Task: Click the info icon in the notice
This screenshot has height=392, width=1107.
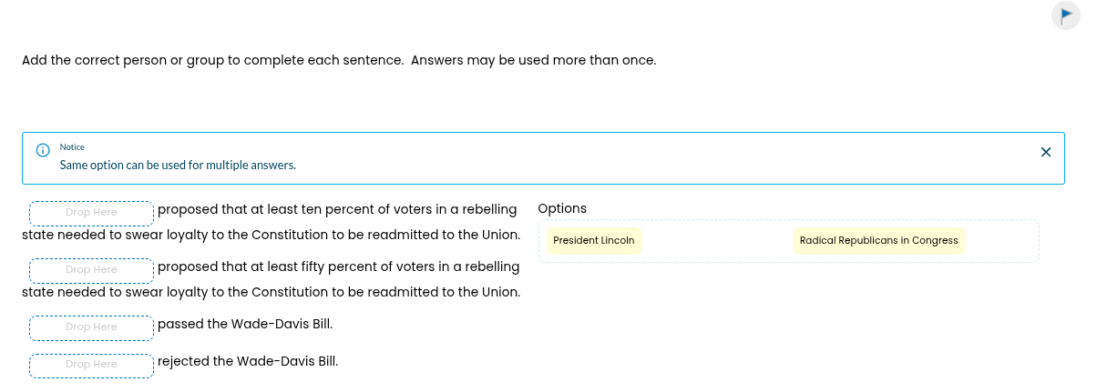Action: [x=42, y=151]
